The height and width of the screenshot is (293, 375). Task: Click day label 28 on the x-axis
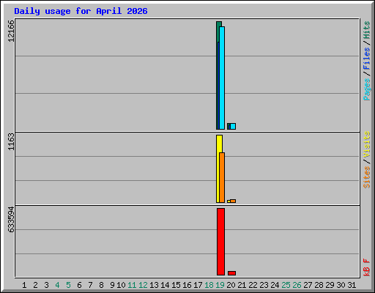click(319, 285)
